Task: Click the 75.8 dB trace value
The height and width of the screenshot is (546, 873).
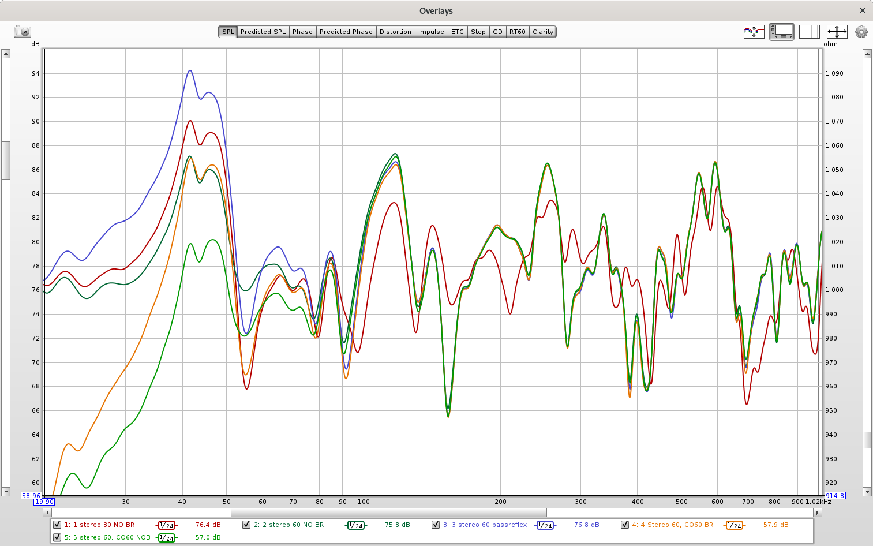Action: [x=398, y=525]
